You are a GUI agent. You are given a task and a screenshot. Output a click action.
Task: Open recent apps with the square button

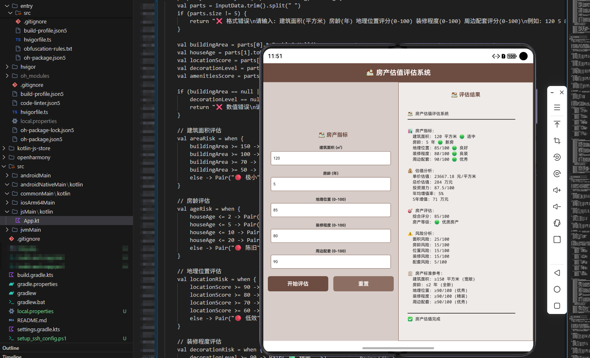click(x=557, y=306)
